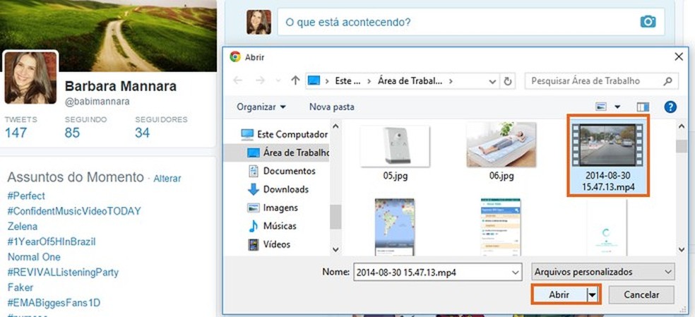Image resolution: width=695 pixels, height=317 pixels.
Task: Click sidebar scrollbar down arrow
Action: (x=336, y=250)
